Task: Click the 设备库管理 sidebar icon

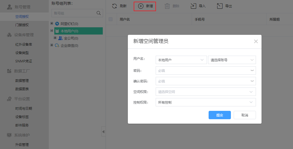Action: (9, 35)
